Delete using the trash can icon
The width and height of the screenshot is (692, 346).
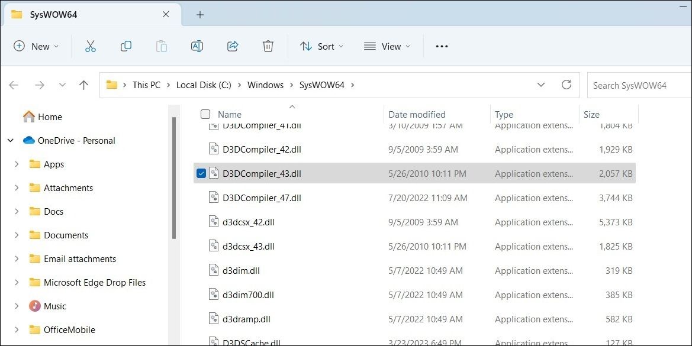[x=268, y=46]
